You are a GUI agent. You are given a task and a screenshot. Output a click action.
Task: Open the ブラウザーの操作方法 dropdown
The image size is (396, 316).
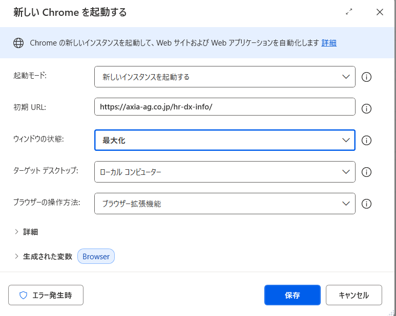[224, 204]
